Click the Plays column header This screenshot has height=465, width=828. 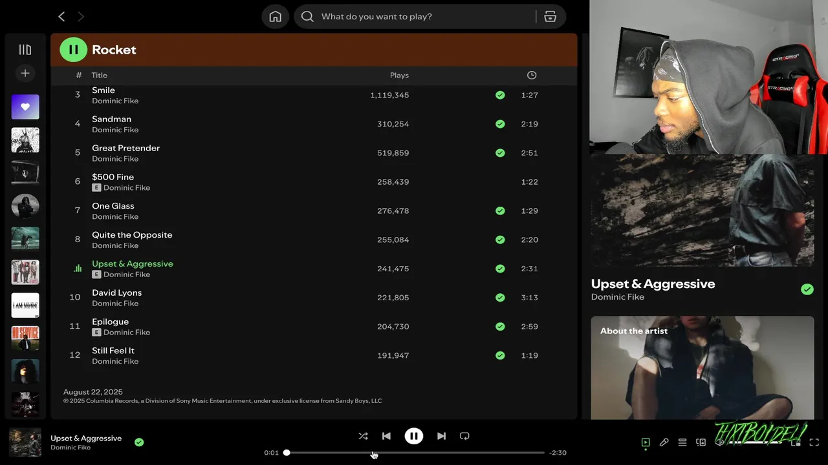[399, 76]
